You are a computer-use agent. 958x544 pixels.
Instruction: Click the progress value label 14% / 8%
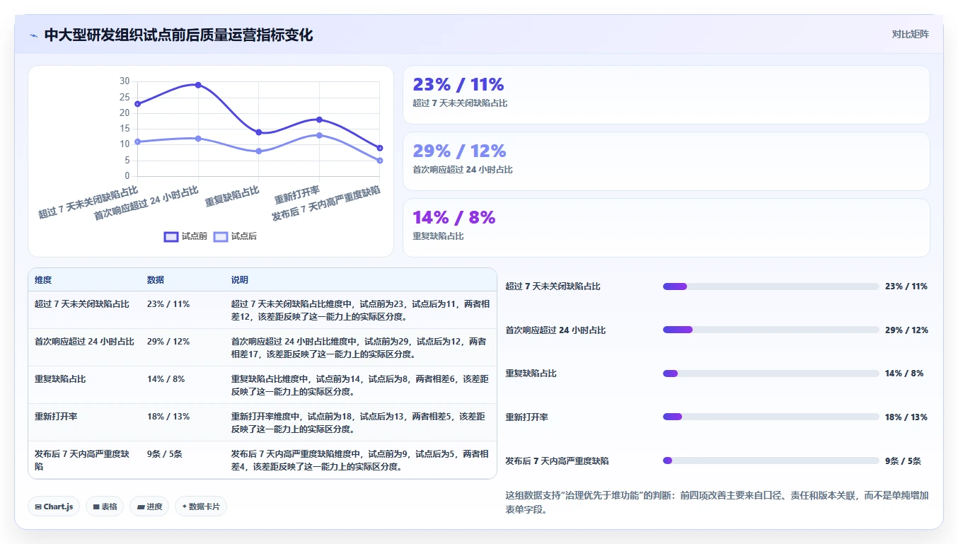(904, 374)
